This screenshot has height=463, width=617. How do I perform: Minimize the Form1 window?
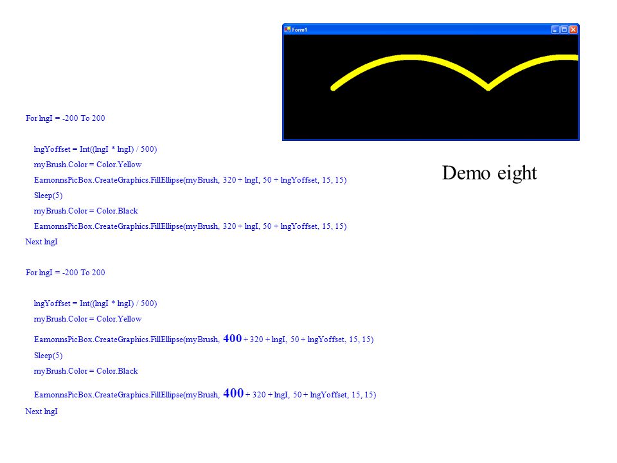coord(555,30)
